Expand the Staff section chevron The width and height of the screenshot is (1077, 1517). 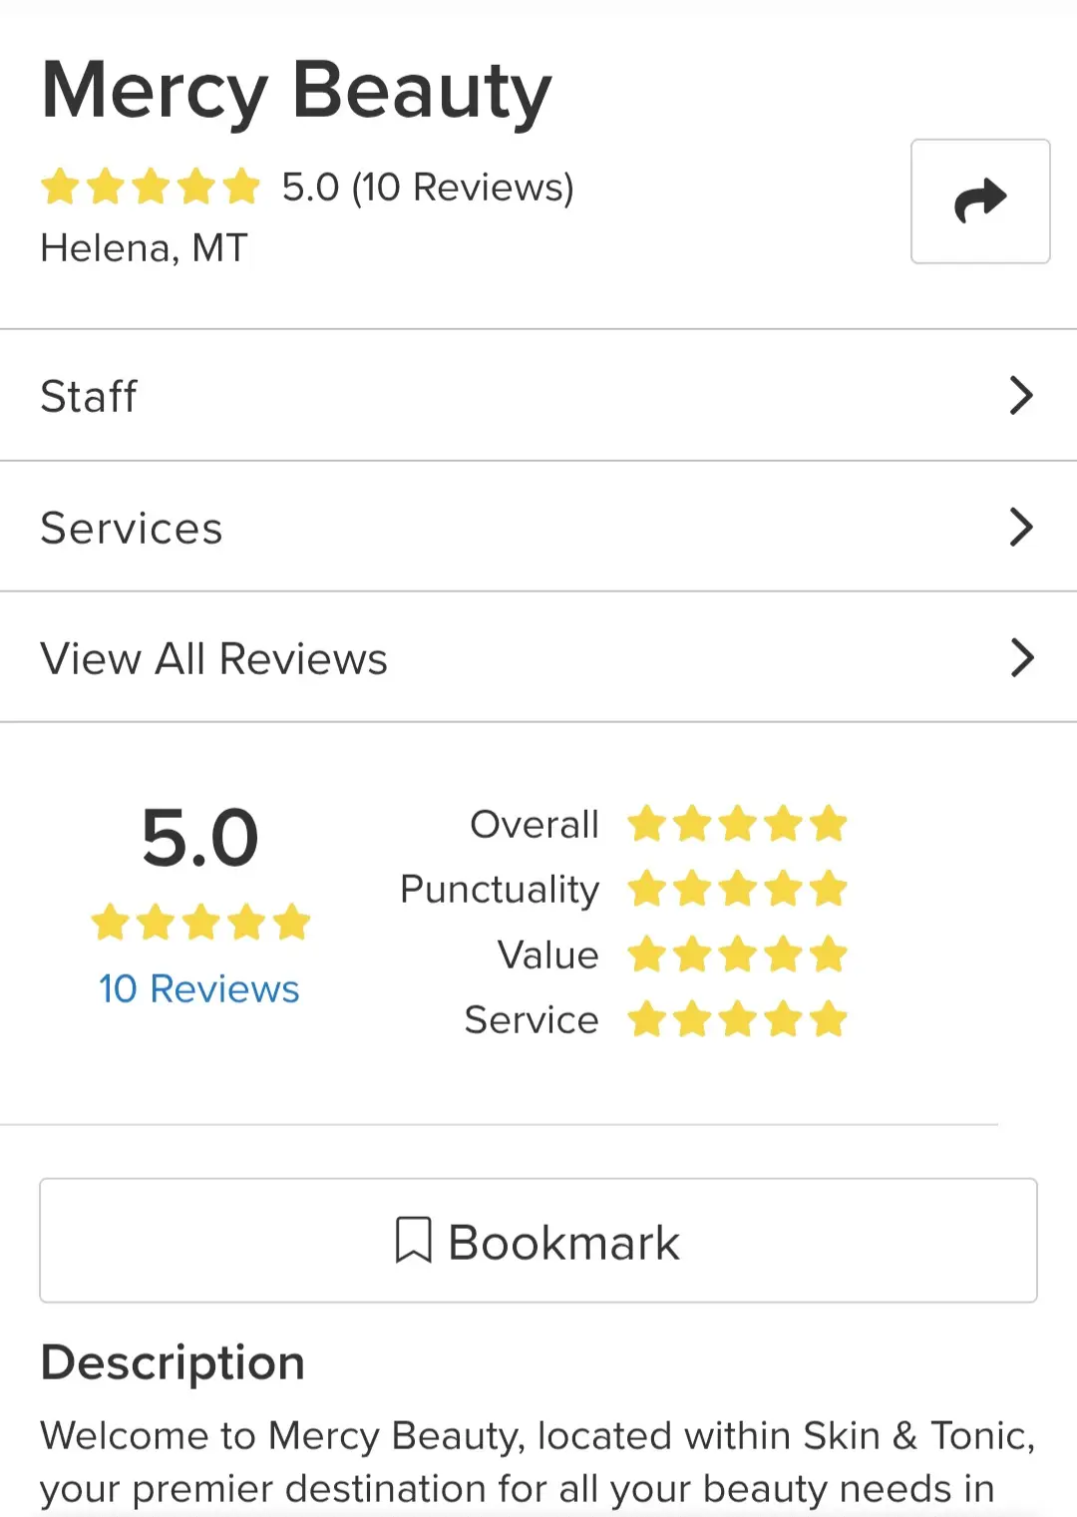pos(1021,396)
